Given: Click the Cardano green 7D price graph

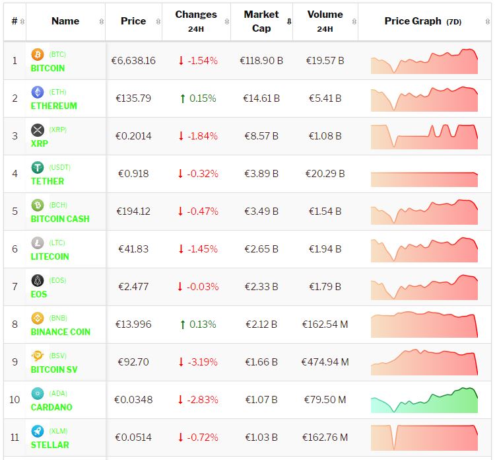Looking at the screenshot, I should click(x=424, y=401).
